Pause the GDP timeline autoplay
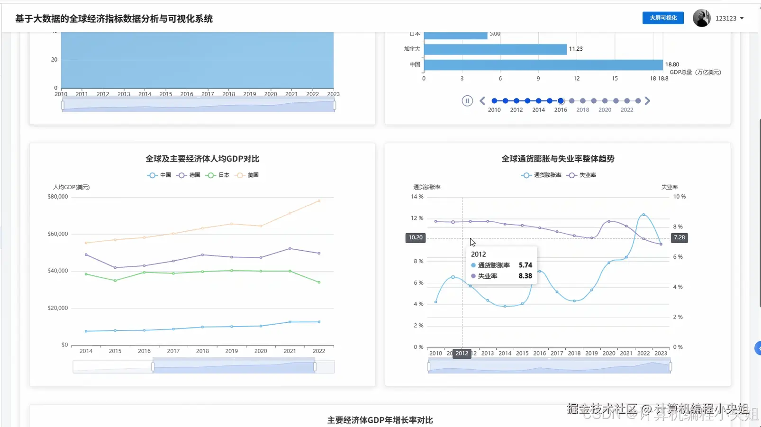The width and height of the screenshot is (761, 427). [467, 101]
